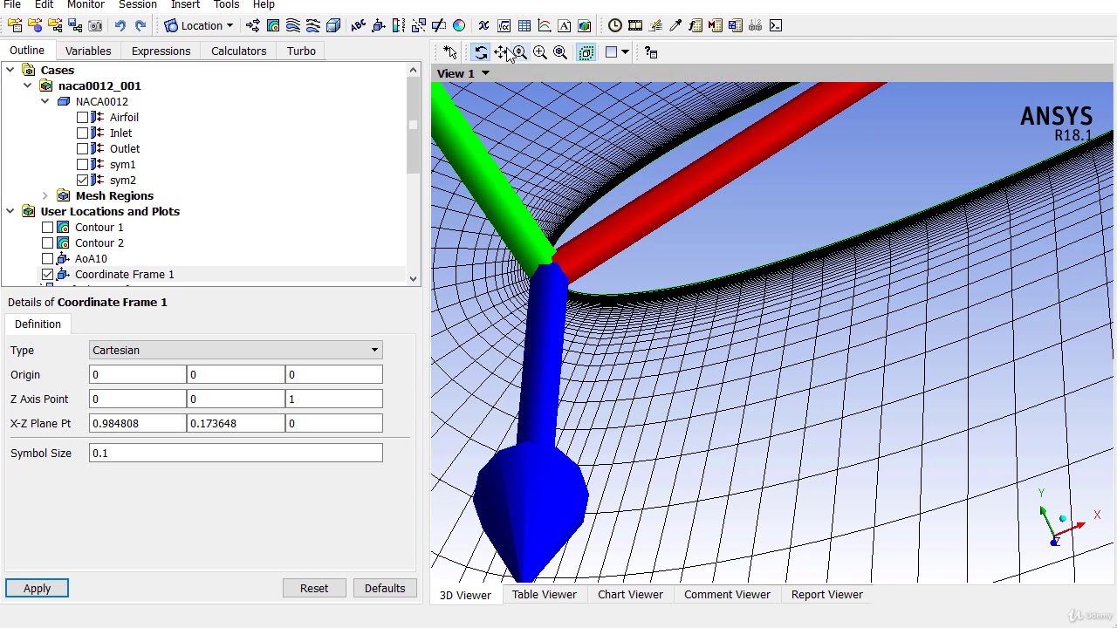This screenshot has width=1117, height=628.
Task: Insert a Comment
Action: [x=565, y=25]
